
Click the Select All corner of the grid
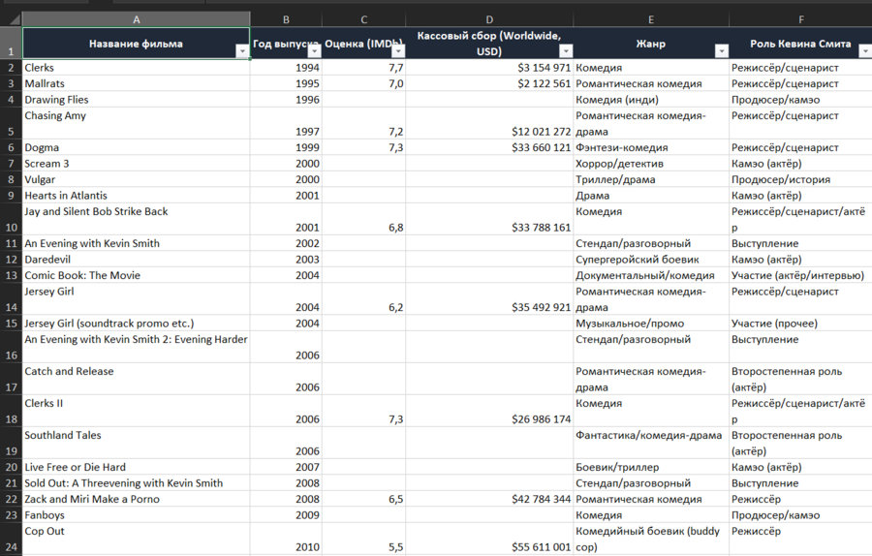(x=11, y=19)
